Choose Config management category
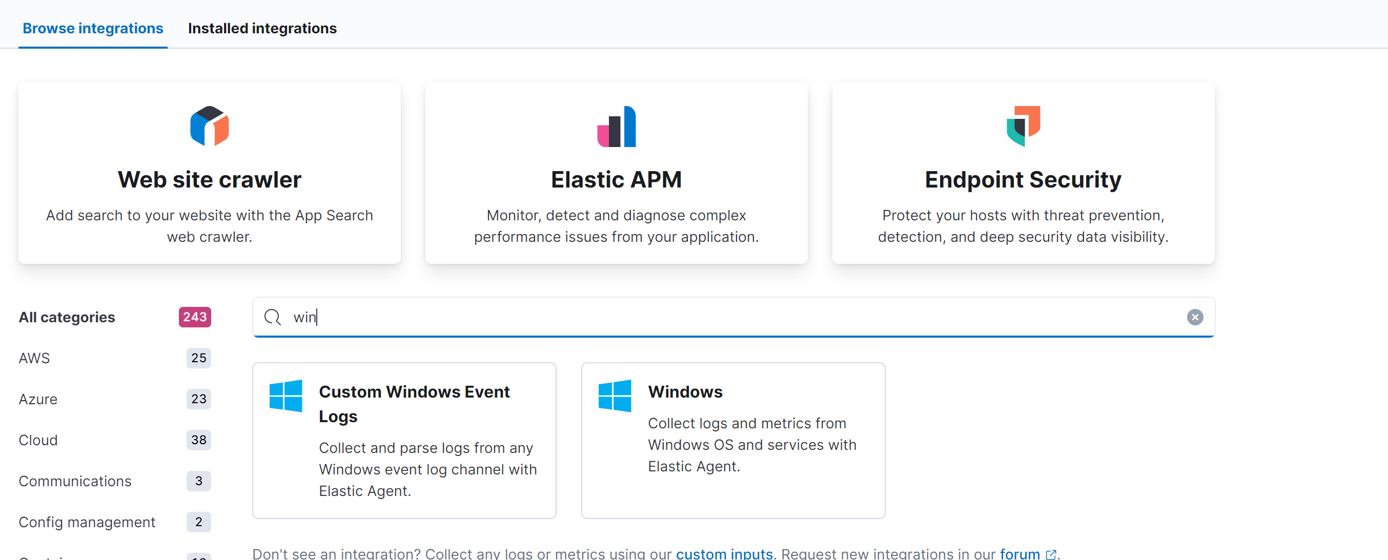Viewport: 1388px width, 560px height. [87, 522]
